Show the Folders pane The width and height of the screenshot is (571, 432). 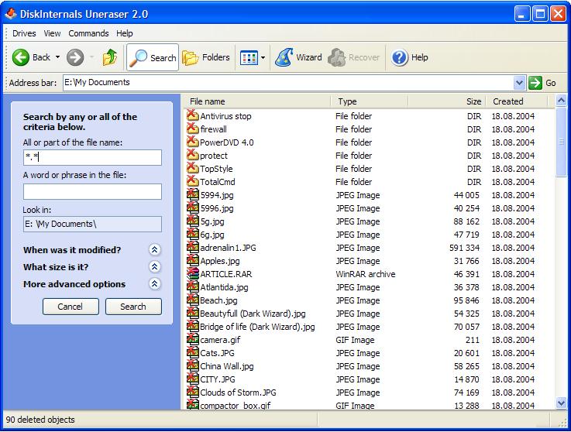206,57
